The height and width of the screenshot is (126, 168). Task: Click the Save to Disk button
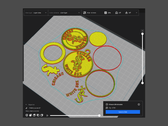tap(123, 112)
